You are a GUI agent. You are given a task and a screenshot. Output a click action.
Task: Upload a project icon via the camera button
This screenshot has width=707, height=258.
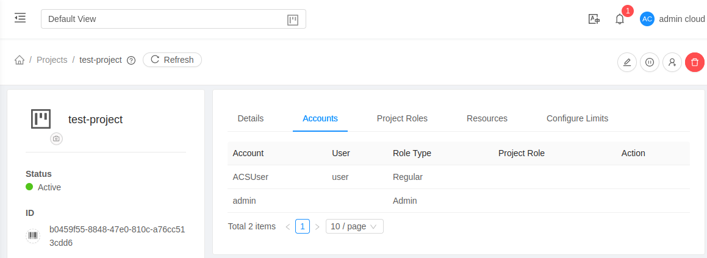coord(56,138)
